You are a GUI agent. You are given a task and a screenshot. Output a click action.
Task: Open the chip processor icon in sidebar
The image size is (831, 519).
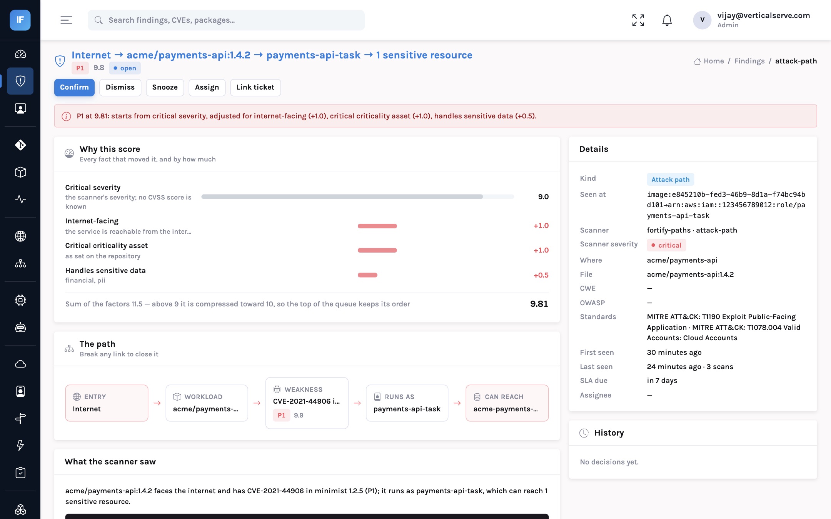[x=20, y=300]
